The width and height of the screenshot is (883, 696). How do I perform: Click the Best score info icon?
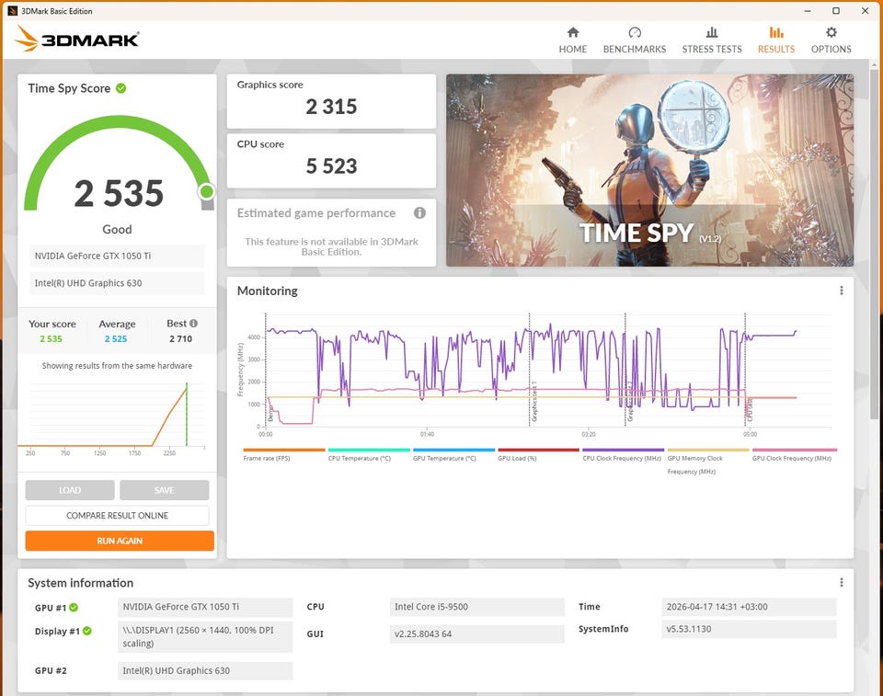tap(194, 324)
